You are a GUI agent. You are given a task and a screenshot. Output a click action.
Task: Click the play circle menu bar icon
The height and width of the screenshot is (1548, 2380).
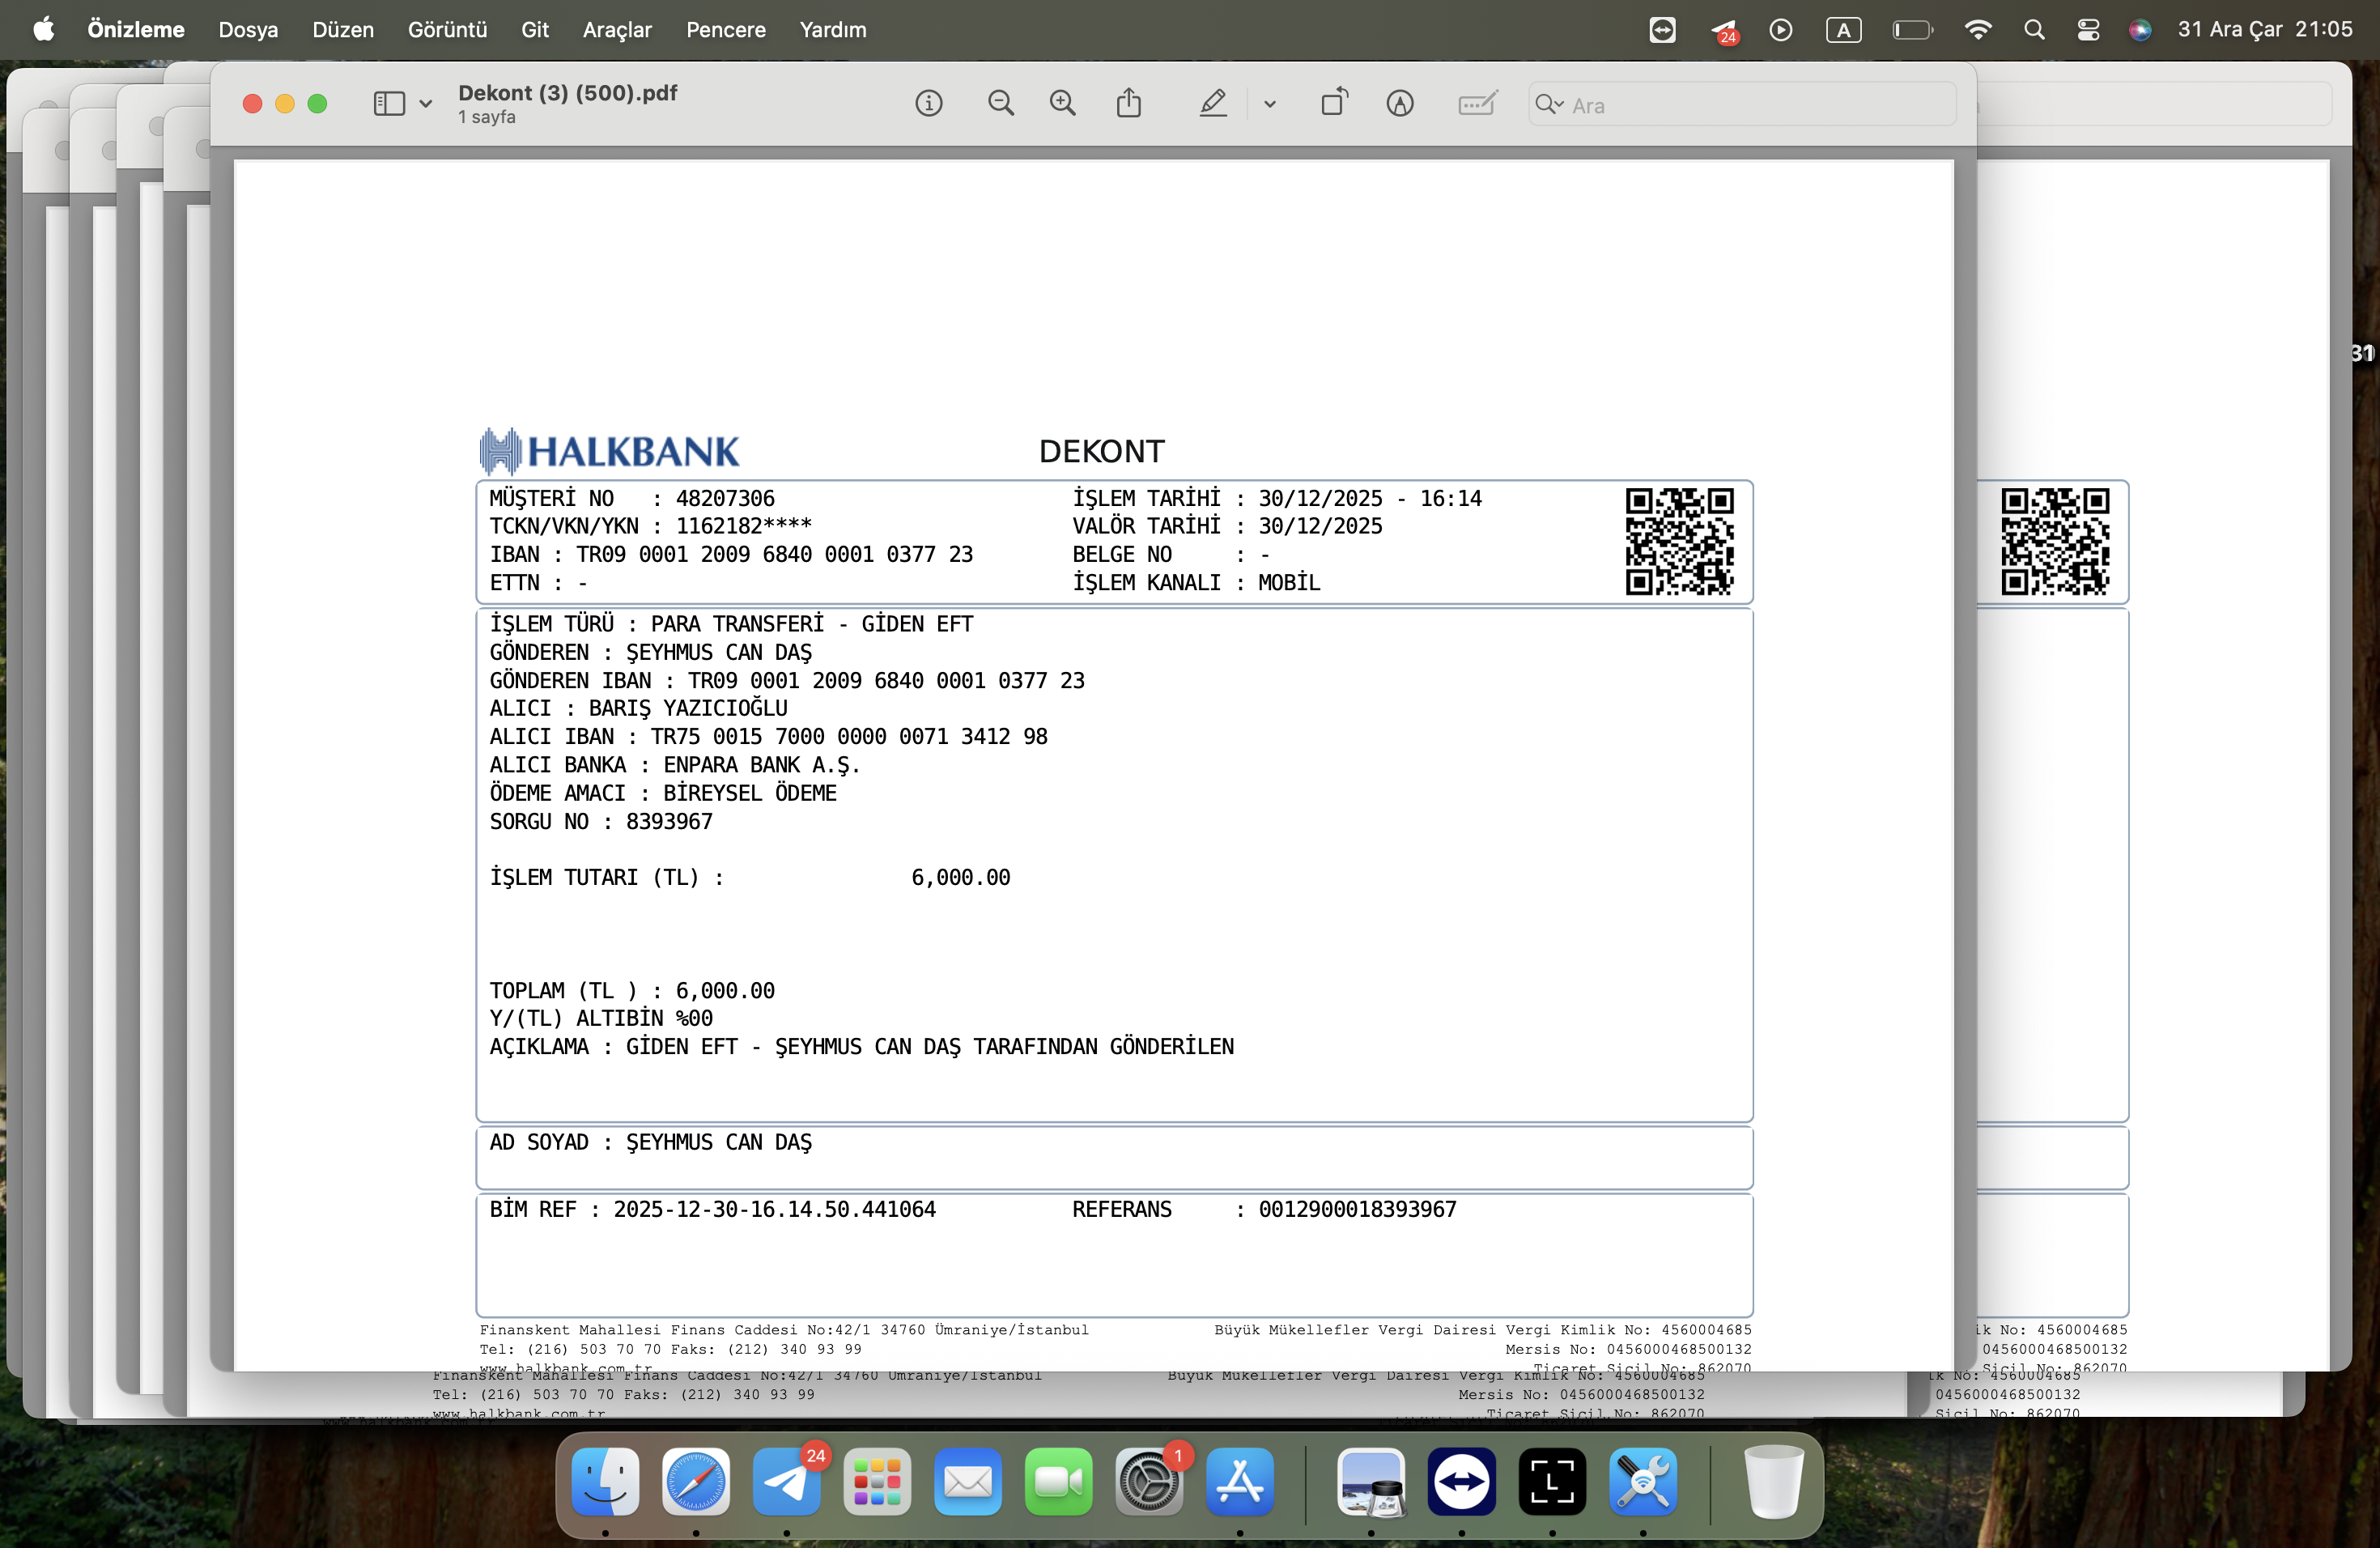[x=1781, y=30]
